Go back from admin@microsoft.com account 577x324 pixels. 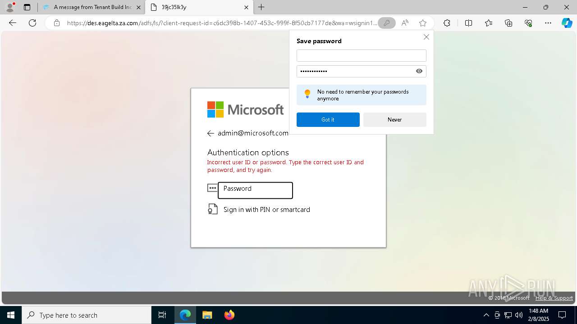211,133
